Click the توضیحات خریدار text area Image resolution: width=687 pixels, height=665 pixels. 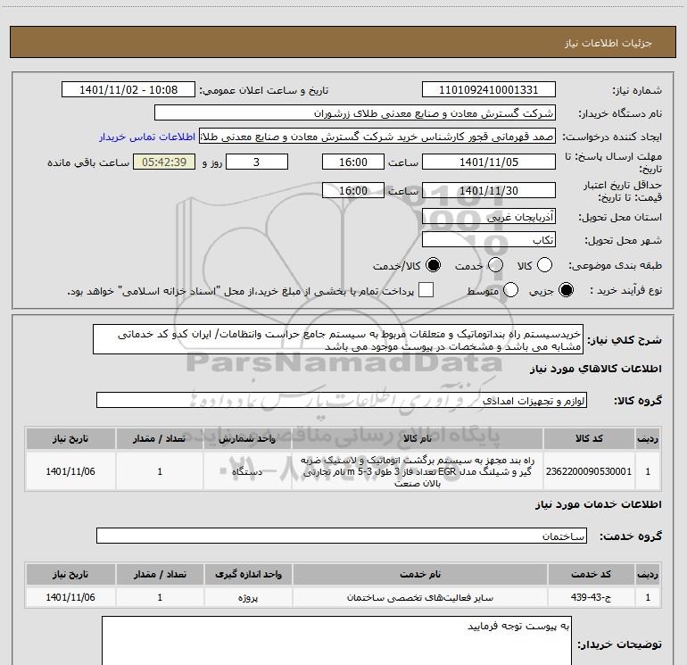tap(336, 641)
